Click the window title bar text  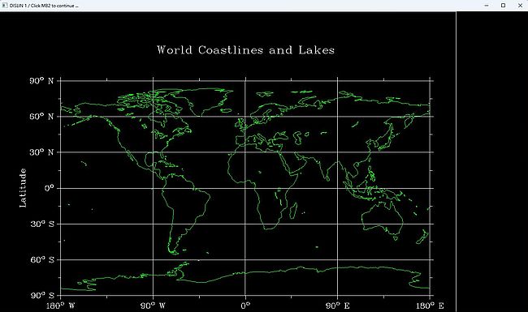click(44, 6)
